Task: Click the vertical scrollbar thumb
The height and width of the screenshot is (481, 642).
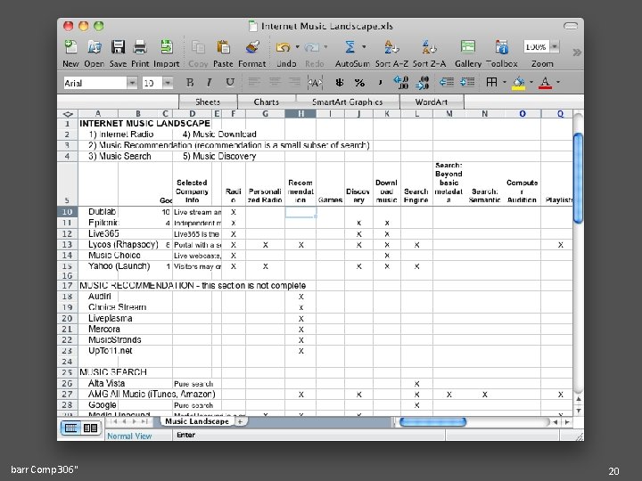Action: pyautogui.click(x=578, y=178)
